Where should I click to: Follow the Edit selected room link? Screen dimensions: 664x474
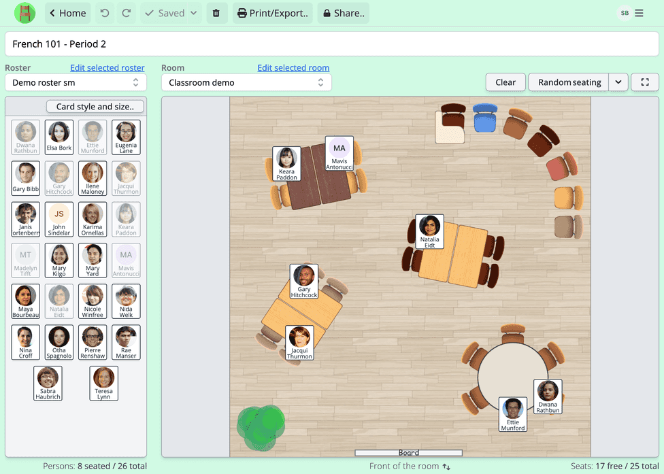[293, 67]
